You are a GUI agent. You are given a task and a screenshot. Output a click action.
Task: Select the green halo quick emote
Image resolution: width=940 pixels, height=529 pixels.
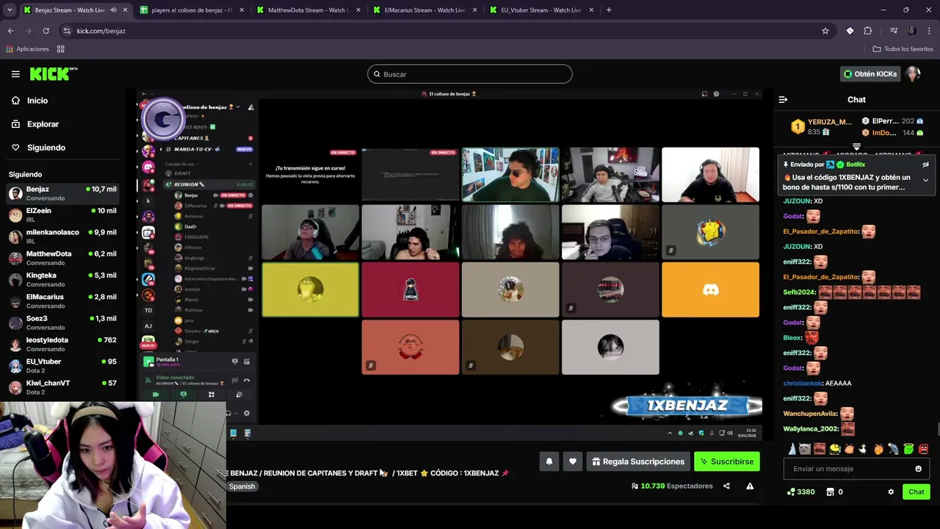click(908, 449)
